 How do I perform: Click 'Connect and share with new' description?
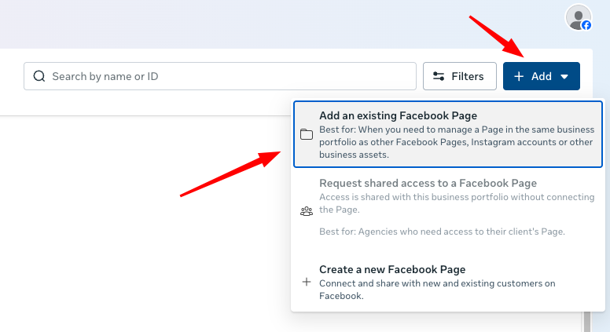[437, 290]
